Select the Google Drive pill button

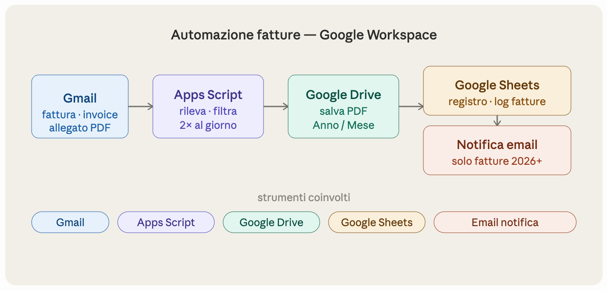(271, 222)
